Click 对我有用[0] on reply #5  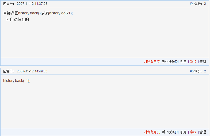(152, 132)
